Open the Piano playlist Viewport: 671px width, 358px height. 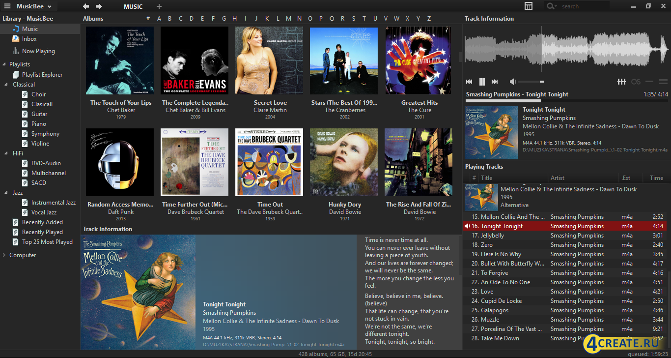click(39, 124)
